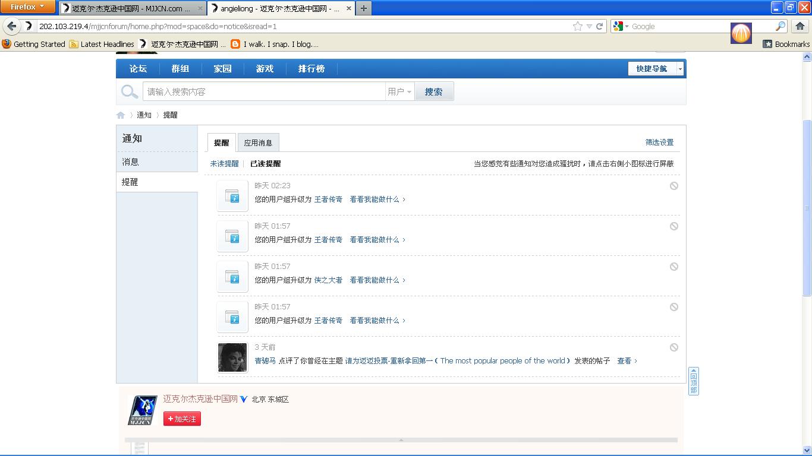Bookmark this page with the star icon
This screenshot has height=456, width=812.
pos(577,26)
